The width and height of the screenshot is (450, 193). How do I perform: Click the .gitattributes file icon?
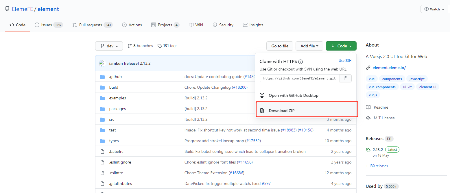102,183
